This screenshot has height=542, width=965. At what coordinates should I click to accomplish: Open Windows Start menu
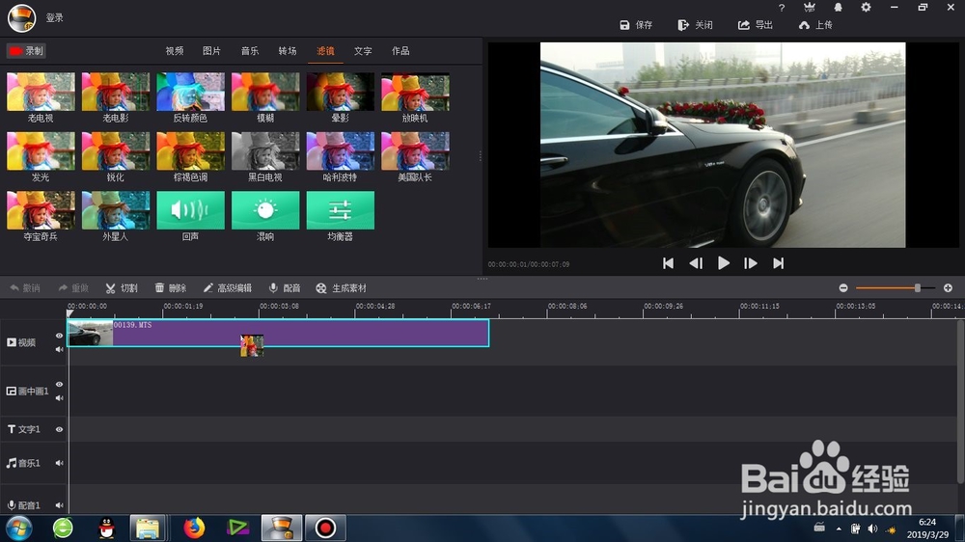[18, 528]
